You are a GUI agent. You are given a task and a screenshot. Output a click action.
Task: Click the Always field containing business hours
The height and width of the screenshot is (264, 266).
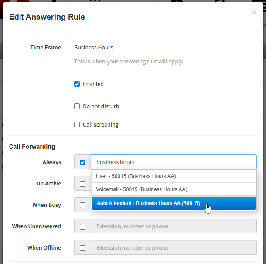click(x=174, y=162)
